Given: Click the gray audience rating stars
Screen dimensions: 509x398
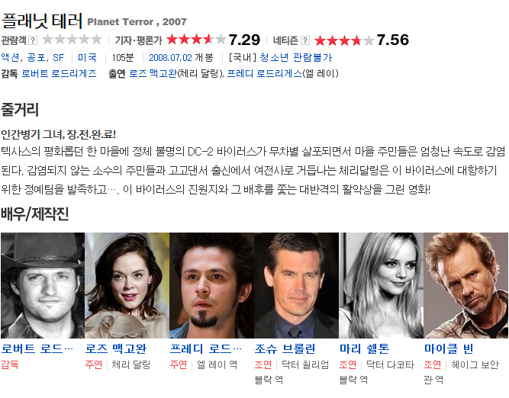Looking at the screenshot, I should point(72,40).
